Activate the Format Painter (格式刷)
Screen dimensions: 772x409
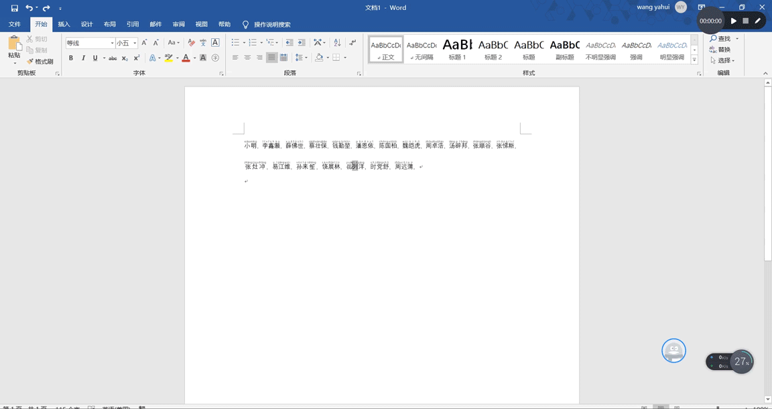(x=40, y=62)
